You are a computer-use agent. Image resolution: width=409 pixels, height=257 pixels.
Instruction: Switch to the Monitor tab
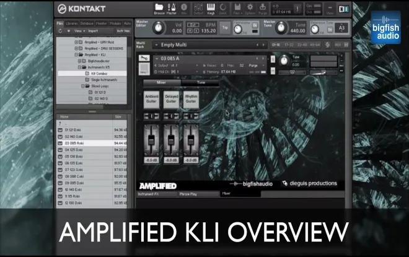tap(101, 24)
